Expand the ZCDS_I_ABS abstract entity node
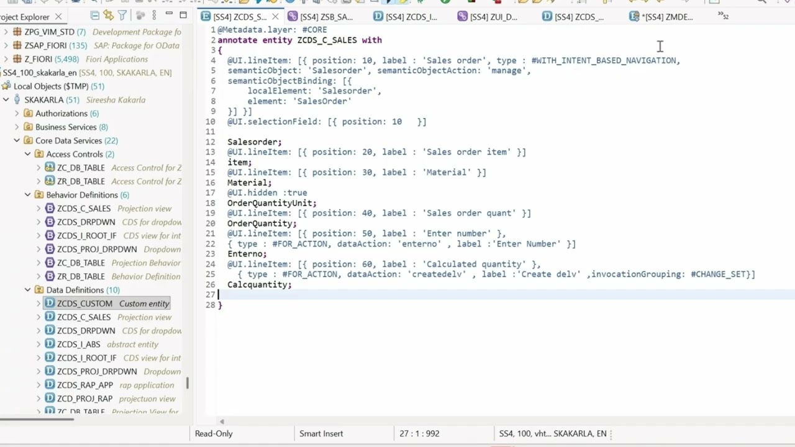The width and height of the screenshot is (795, 447). [x=39, y=345]
